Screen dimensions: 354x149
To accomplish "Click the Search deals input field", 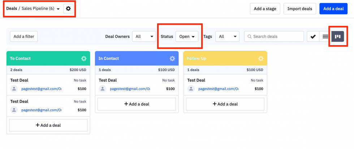I will coord(277,36).
